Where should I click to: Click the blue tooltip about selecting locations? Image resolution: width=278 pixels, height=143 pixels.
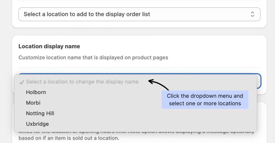[x=205, y=100]
